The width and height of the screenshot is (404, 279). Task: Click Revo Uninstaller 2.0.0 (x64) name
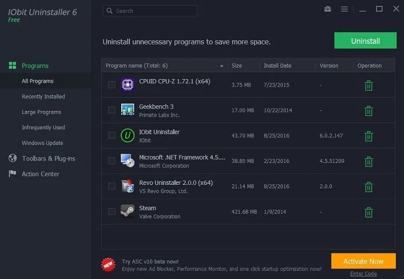pyautogui.click(x=176, y=183)
